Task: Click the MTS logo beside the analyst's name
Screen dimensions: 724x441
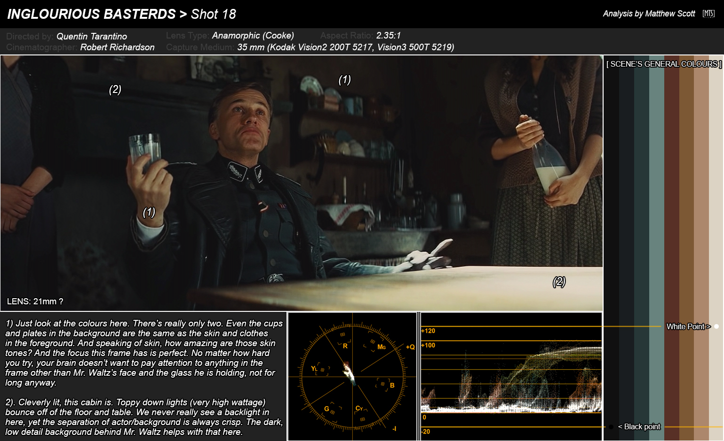Action: 708,14
